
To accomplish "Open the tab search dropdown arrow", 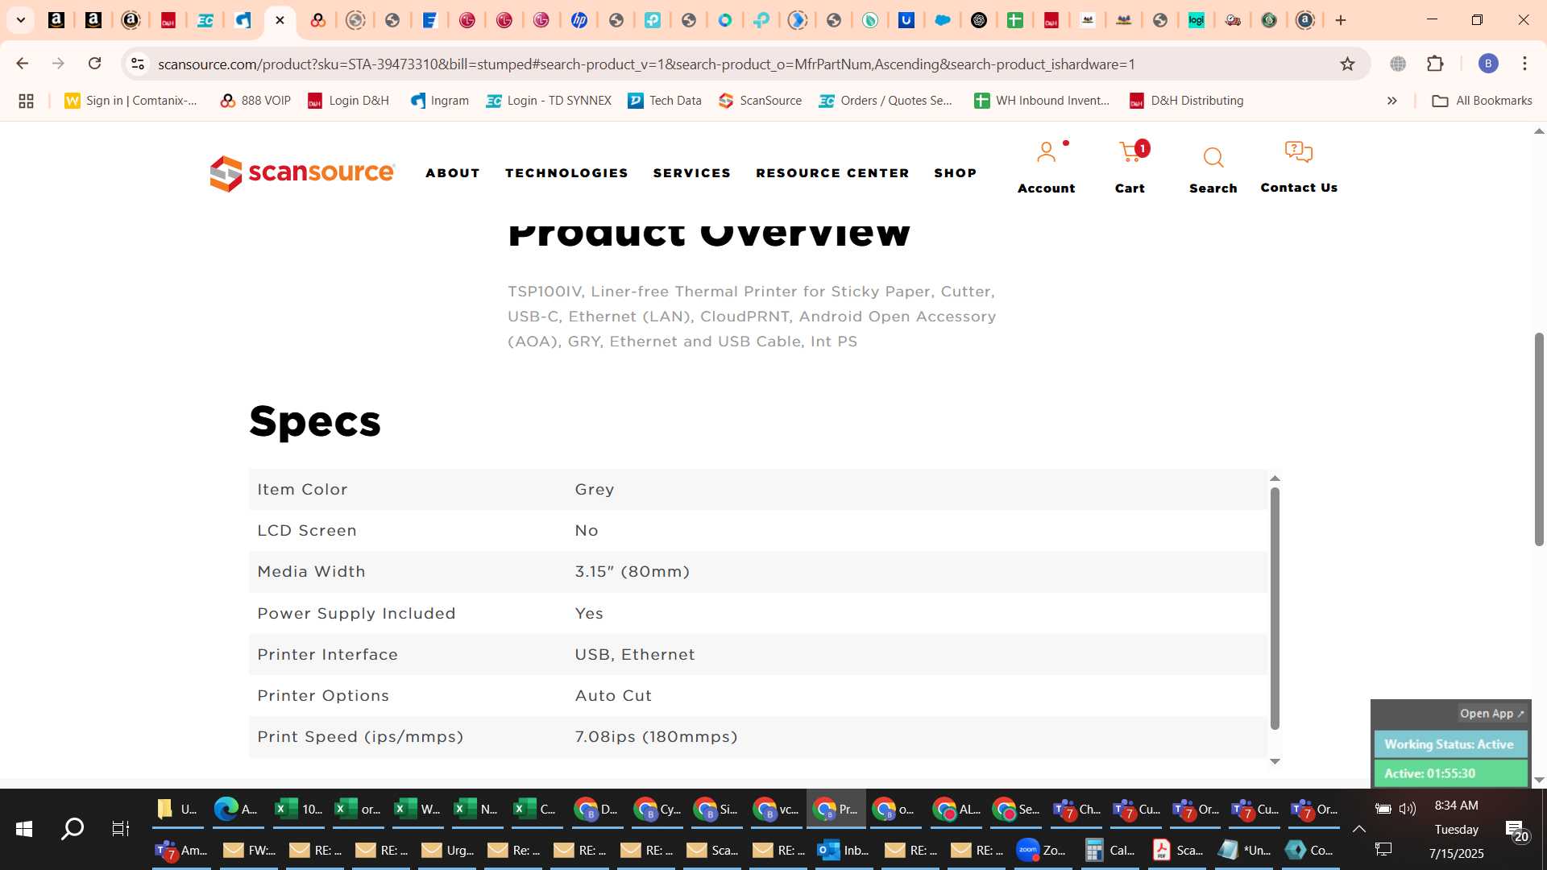I will 21,20.
